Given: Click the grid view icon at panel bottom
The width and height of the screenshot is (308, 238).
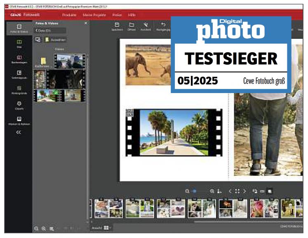Looking at the screenshot, I should 52,229.
